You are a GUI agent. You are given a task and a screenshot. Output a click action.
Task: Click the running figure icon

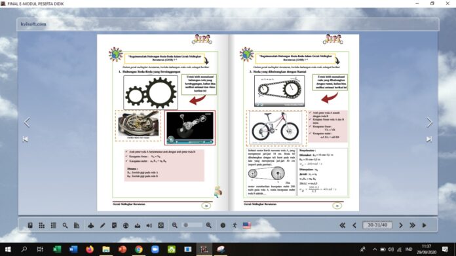tap(235, 225)
